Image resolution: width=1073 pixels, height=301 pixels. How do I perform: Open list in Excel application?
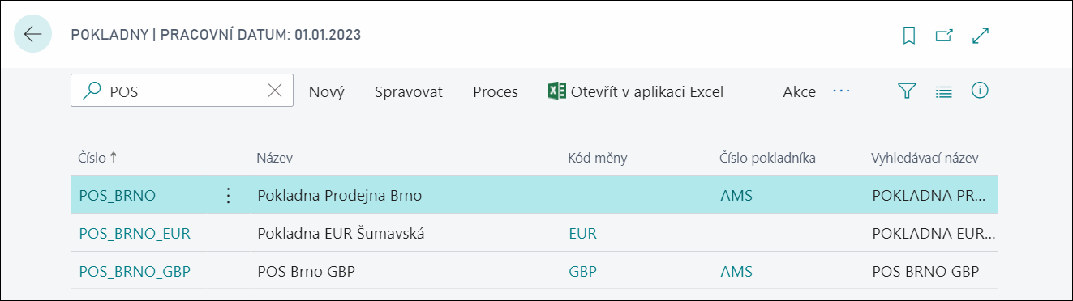pos(636,91)
